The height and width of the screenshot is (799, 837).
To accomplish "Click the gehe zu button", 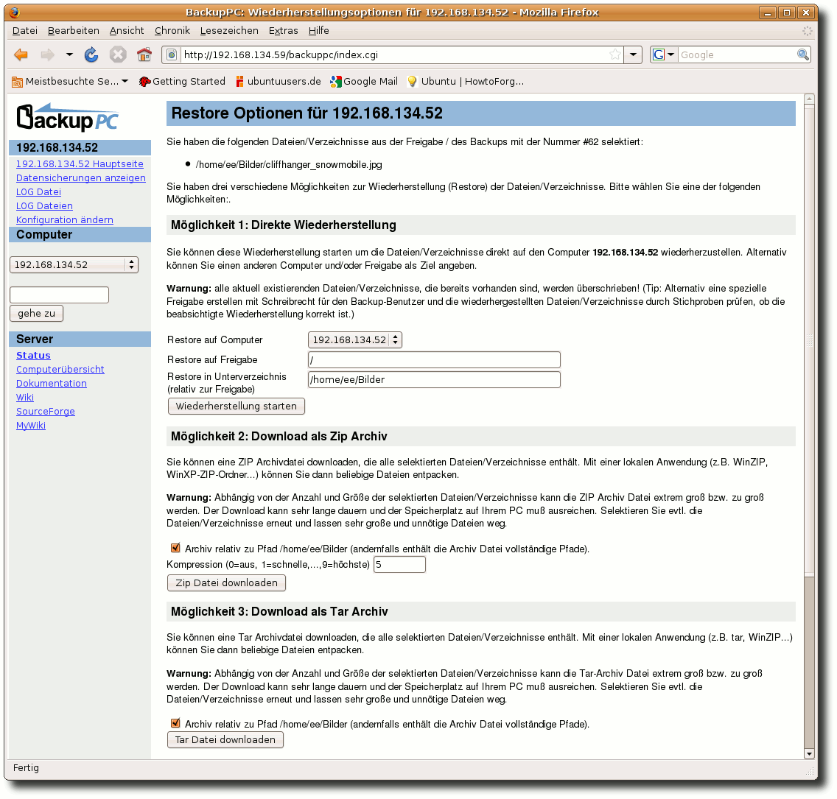I will (36, 313).
